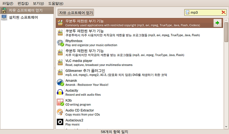The height and width of the screenshot is (134, 229).
Task: Click the 쿠분투 제한된 부가 기능 package icon
Action: point(60,33)
